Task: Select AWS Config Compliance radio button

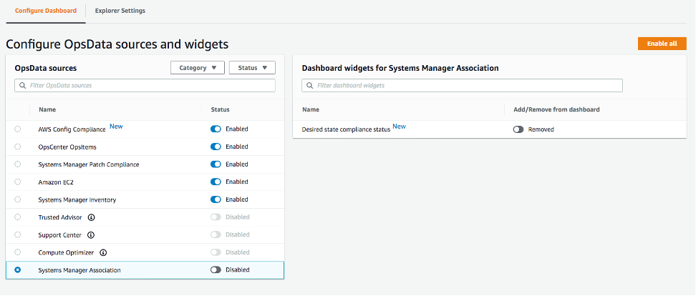Action: pyautogui.click(x=18, y=129)
